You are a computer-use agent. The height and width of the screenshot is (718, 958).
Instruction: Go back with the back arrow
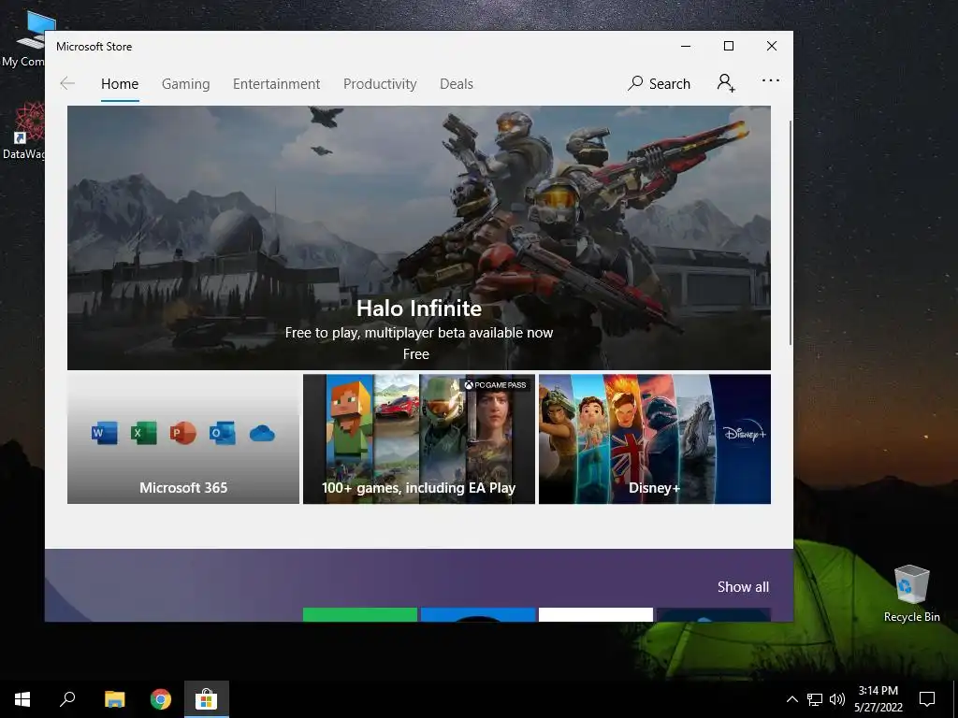point(67,83)
